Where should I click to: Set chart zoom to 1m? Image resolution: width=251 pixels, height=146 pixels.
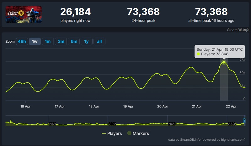(x=48, y=41)
